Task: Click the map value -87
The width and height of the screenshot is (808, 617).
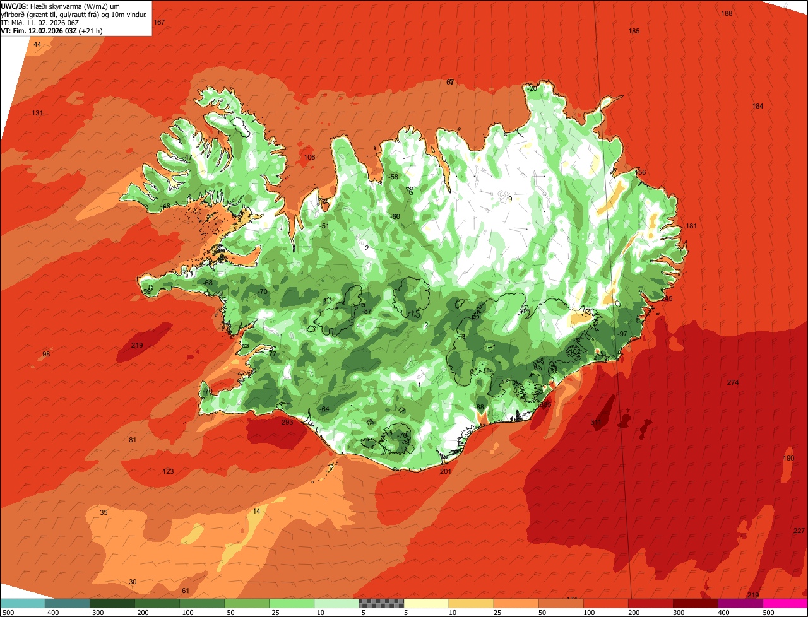Action: pyautogui.click(x=367, y=311)
